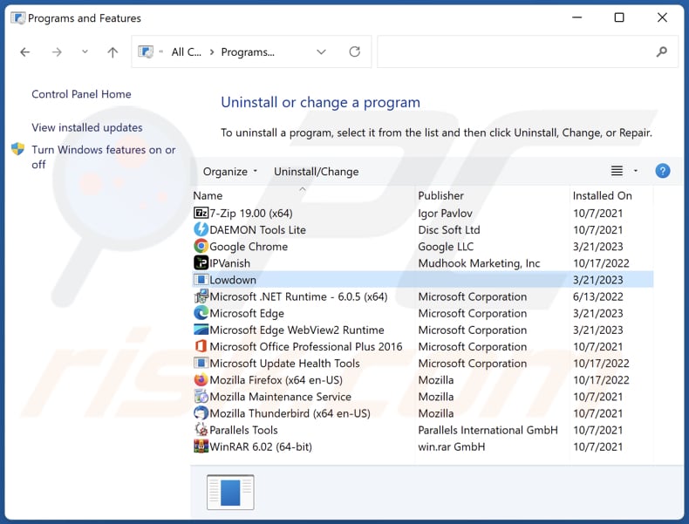Click the Mozilla Thunderbird icon
The height and width of the screenshot is (524, 689).
click(x=201, y=413)
